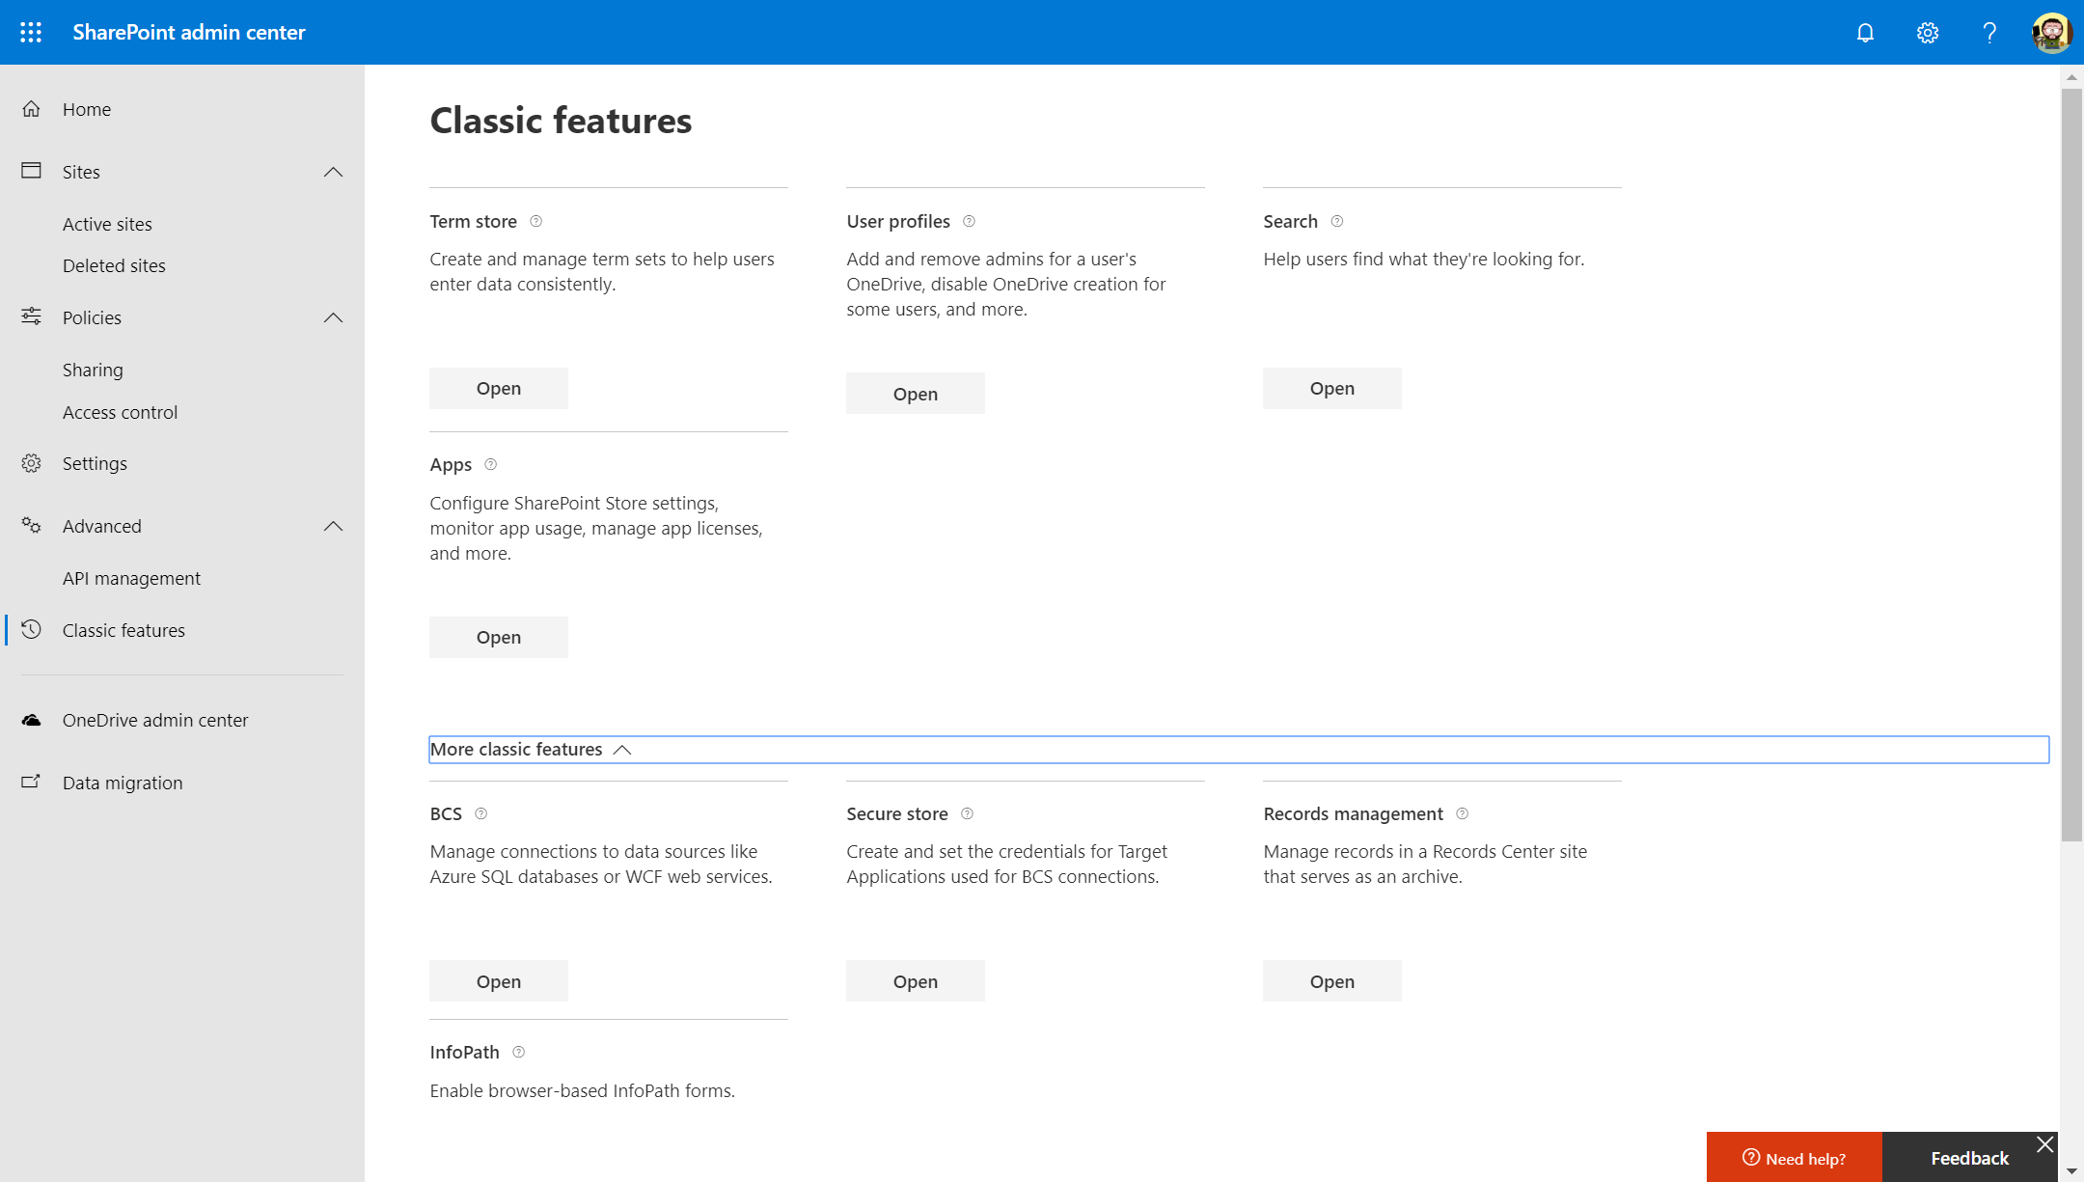Collapse the Sites navigation group
Viewport: 2084px width, 1182px height.
pos(333,172)
